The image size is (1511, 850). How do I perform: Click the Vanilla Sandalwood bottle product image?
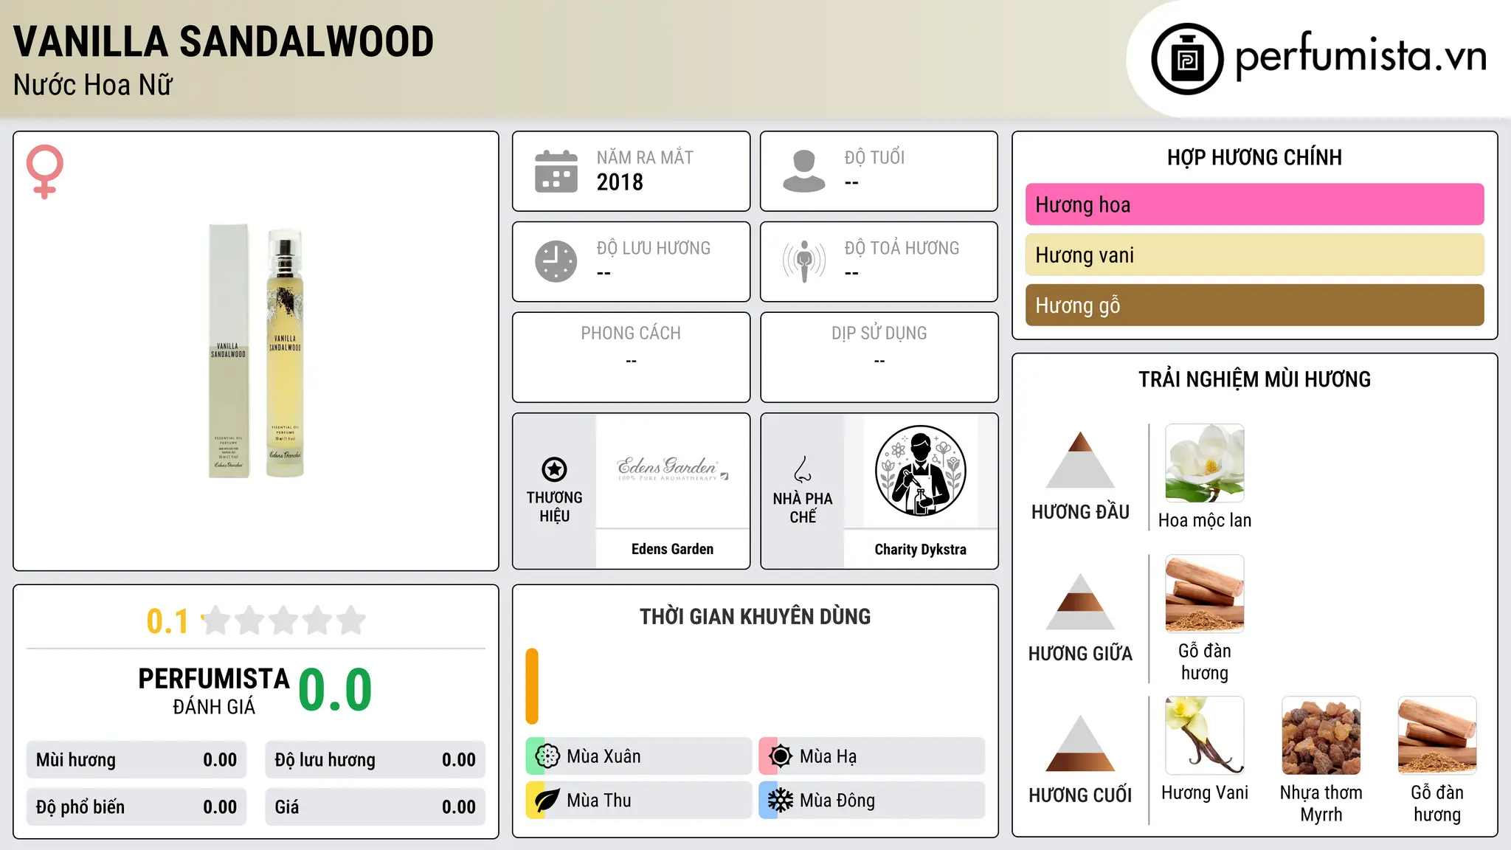(256, 351)
